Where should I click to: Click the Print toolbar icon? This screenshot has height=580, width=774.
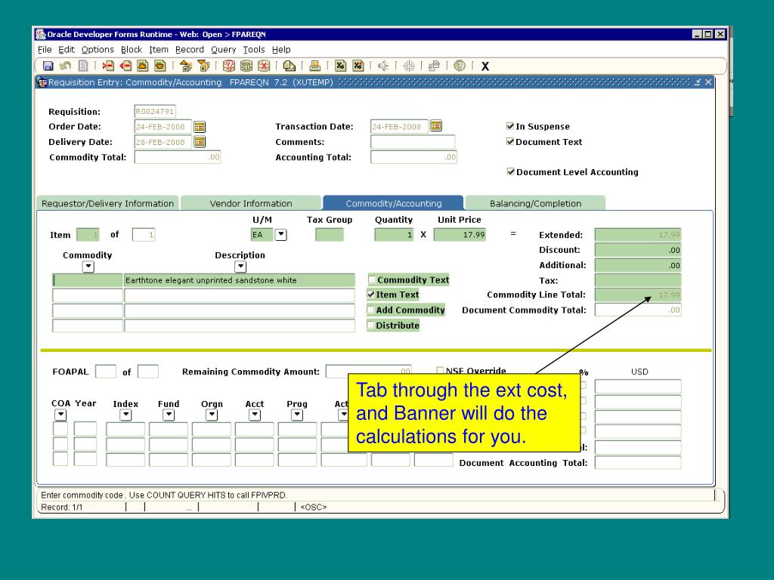tap(315, 66)
